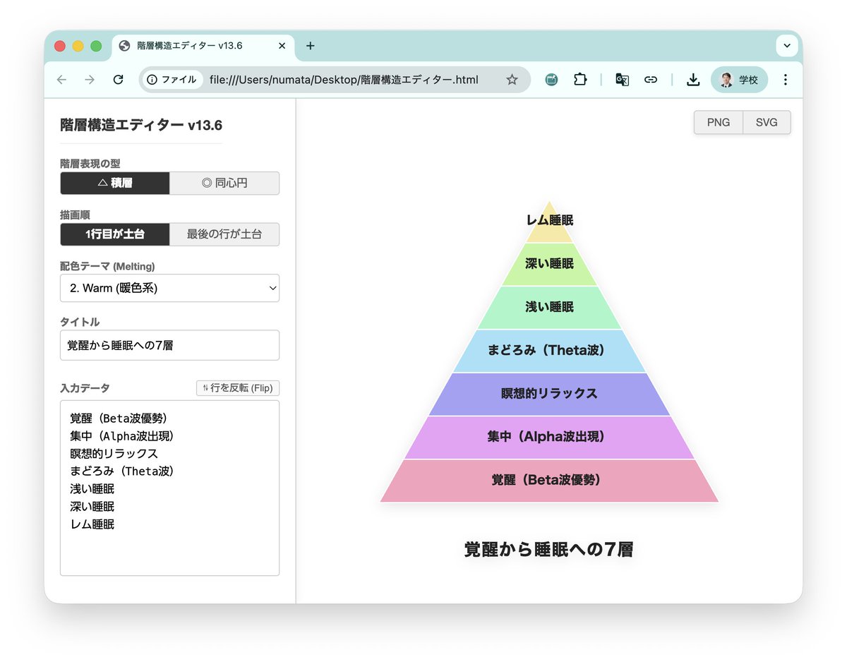Viewport: 847px width, 662px height.
Task: Reload the 階層構造エディター page
Action: tap(118, 80)
